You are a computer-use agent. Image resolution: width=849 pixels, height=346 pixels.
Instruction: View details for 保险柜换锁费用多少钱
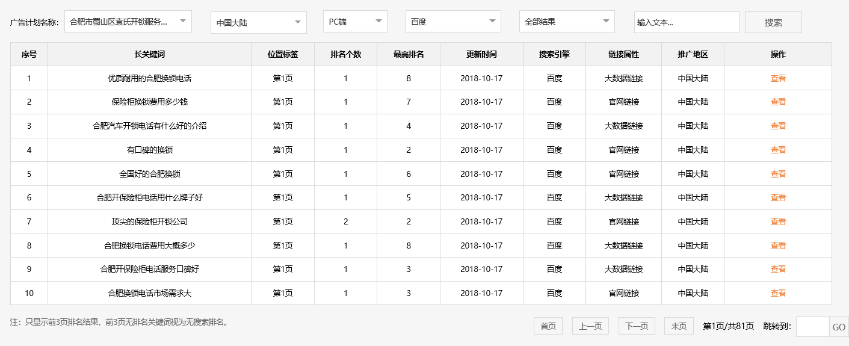pyautogui.click(x=777, y=102)
